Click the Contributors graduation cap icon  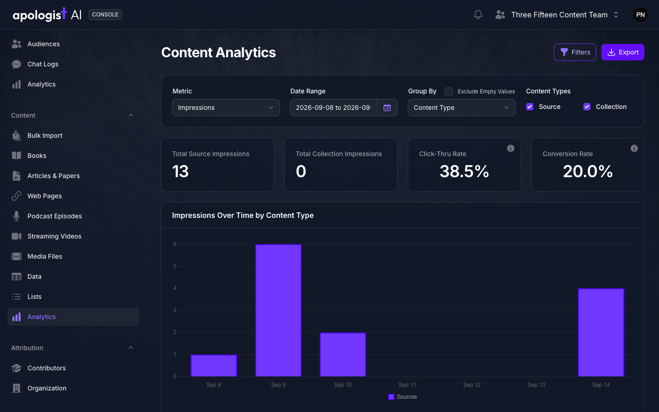pos(16,368)
